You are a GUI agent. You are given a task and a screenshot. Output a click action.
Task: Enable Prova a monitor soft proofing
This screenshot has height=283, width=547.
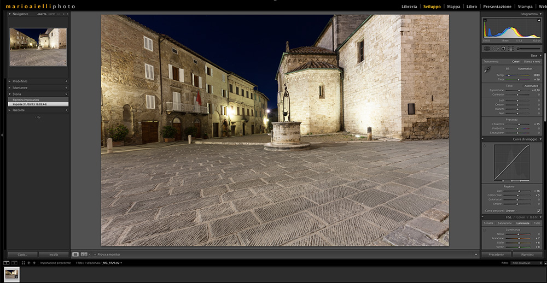94,255
